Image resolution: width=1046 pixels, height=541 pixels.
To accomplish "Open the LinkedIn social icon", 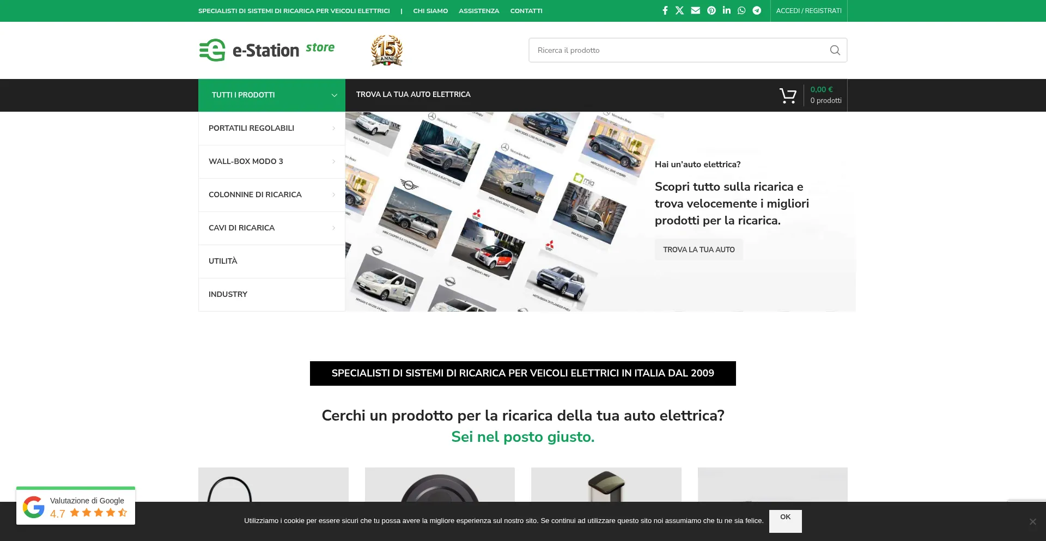I will [x=726, y=10].
